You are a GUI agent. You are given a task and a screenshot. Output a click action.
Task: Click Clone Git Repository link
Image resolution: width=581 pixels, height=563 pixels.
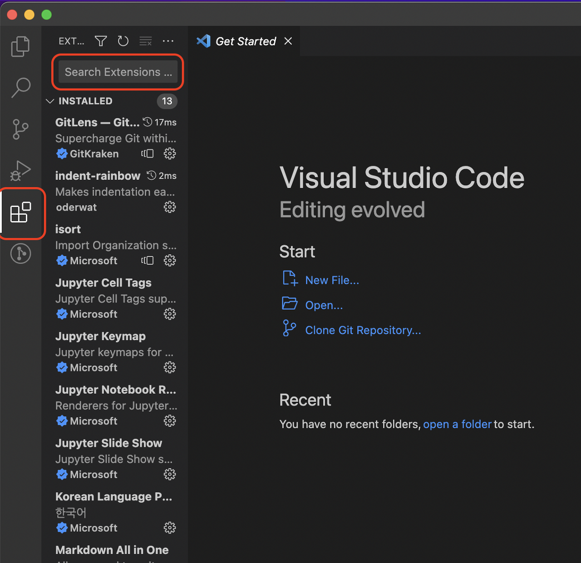[x=363, y=330]
